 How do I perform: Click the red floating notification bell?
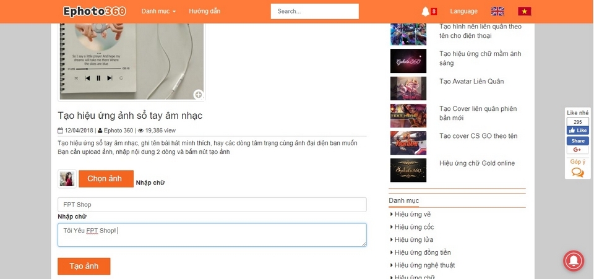coord(574,260)
